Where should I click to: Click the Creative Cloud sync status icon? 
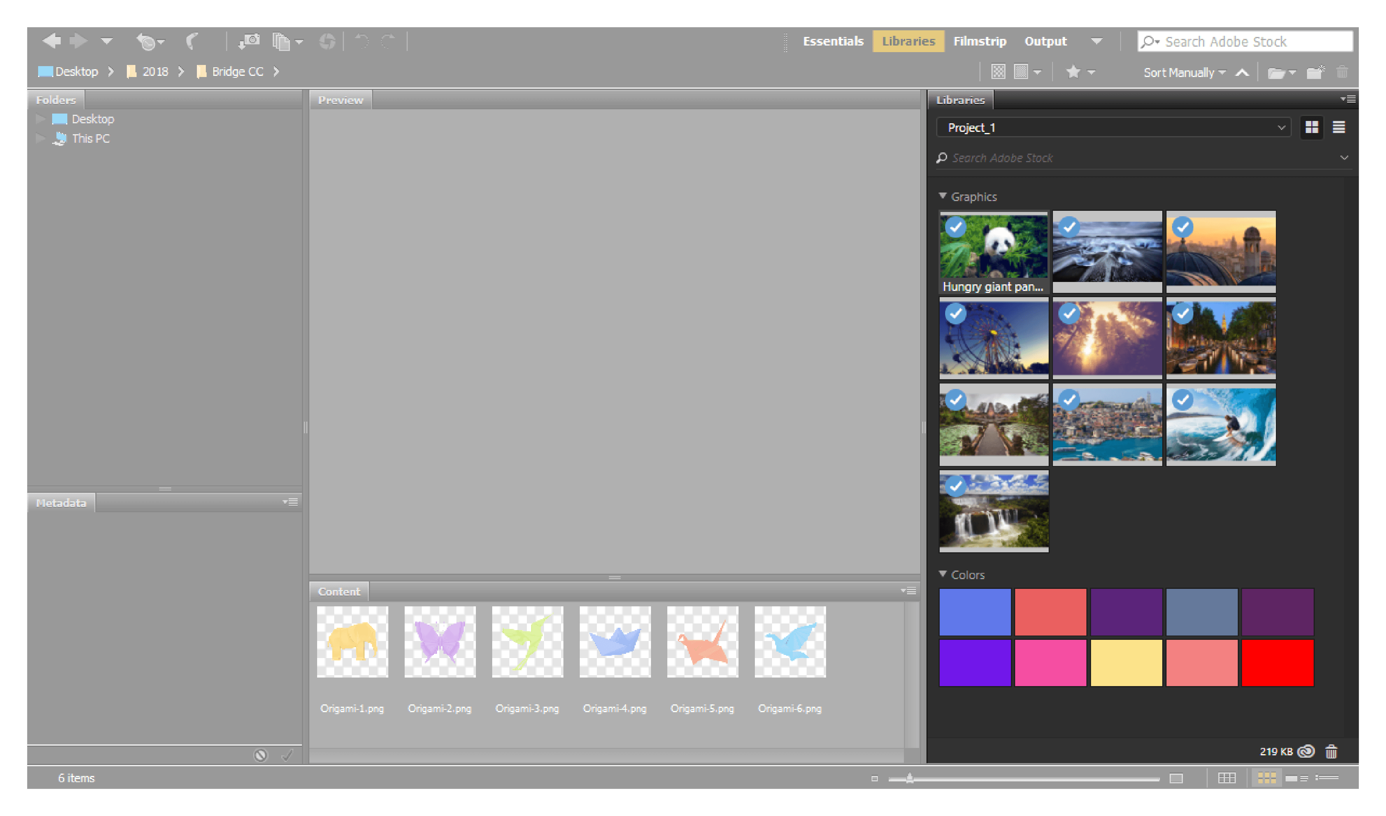[x=1306, y=751]
